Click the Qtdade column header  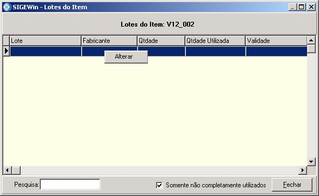[x=161, y=41]
